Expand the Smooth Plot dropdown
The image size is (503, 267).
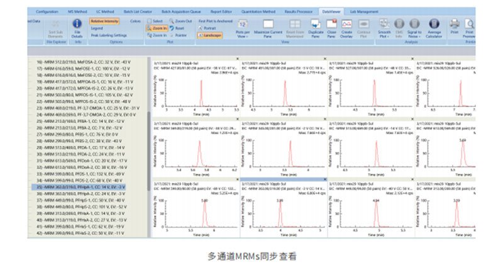385,28
